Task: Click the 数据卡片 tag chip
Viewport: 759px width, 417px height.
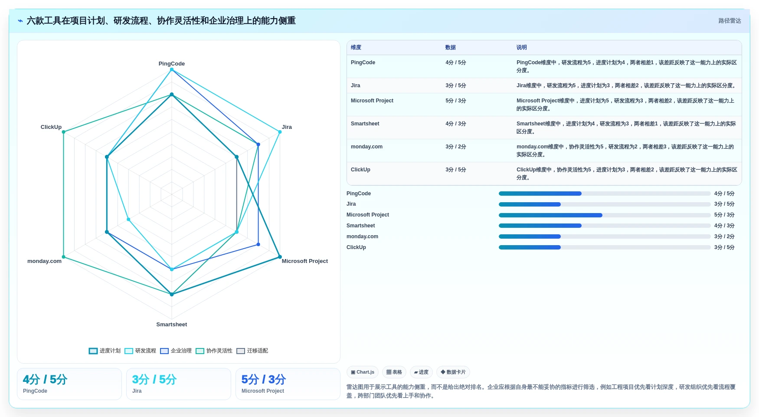Action: [x=453, y=372]
